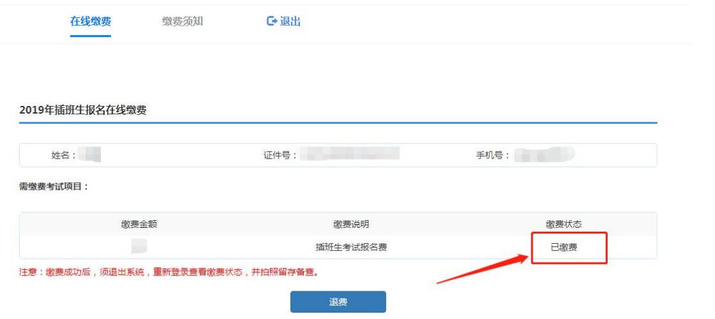The width and height of the screenshot is (715, 319).
Task: Click the blurred ID number value
Action: (349, 153)
